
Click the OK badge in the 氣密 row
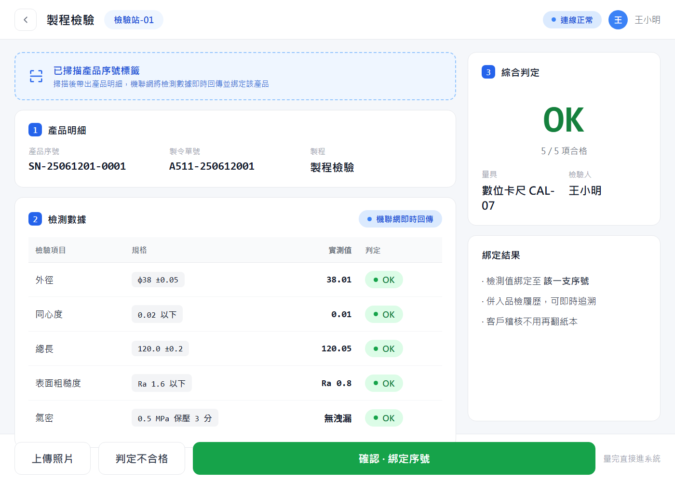[384, 418]
